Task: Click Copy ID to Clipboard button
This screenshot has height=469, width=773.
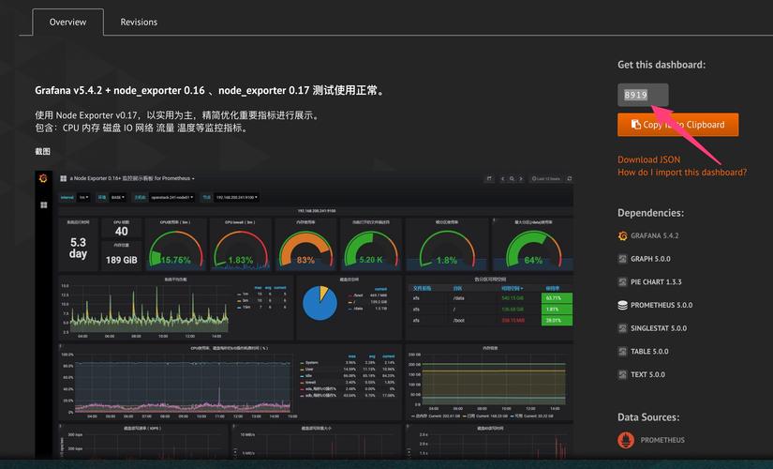Action: (x=677, y=125)
